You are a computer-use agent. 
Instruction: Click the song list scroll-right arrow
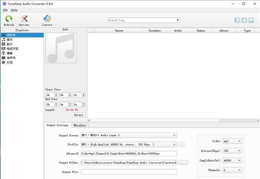[x=258, y=120]
